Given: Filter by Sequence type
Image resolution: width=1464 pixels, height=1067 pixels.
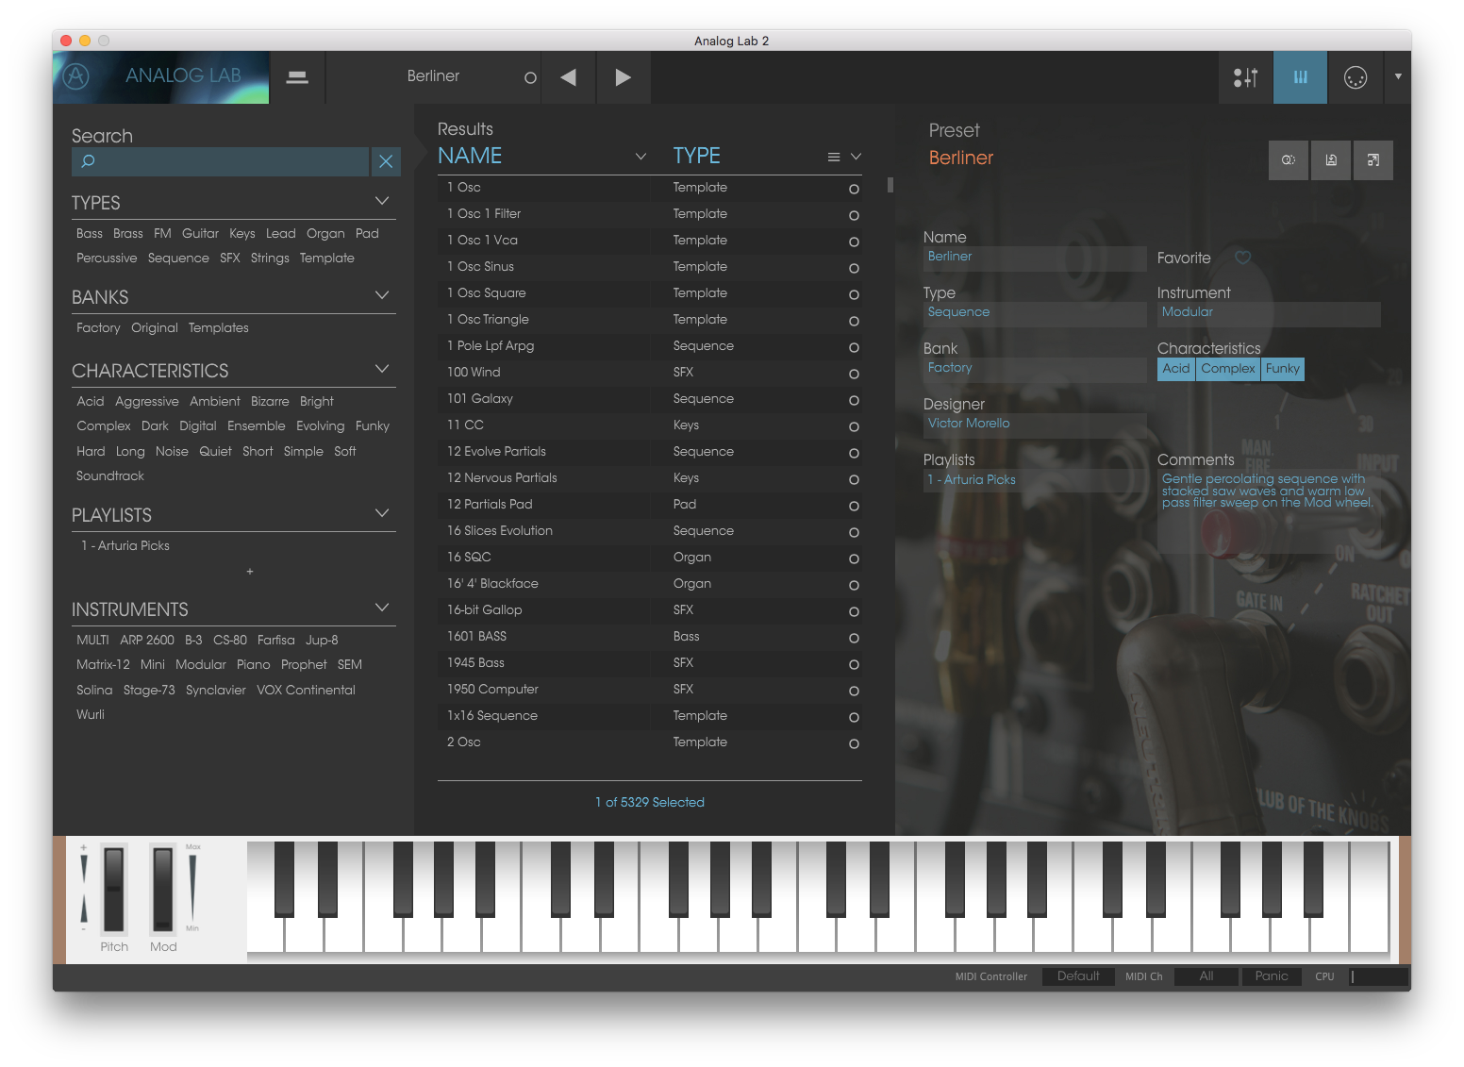Looking at the screenshot, I should [178, 258].
